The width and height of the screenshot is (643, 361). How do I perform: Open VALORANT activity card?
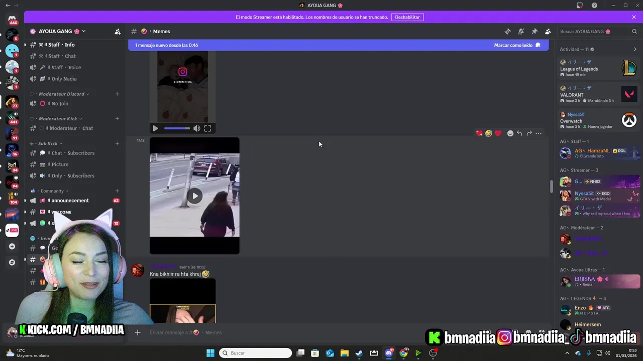click(598, 94)
